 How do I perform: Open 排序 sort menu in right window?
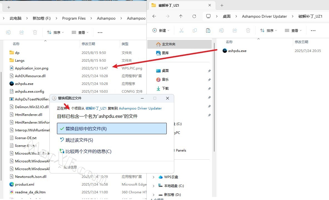268,30
